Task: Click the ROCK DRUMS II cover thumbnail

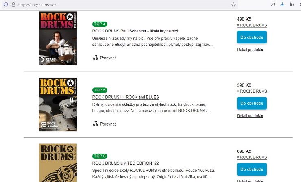Action: point(58,104)
